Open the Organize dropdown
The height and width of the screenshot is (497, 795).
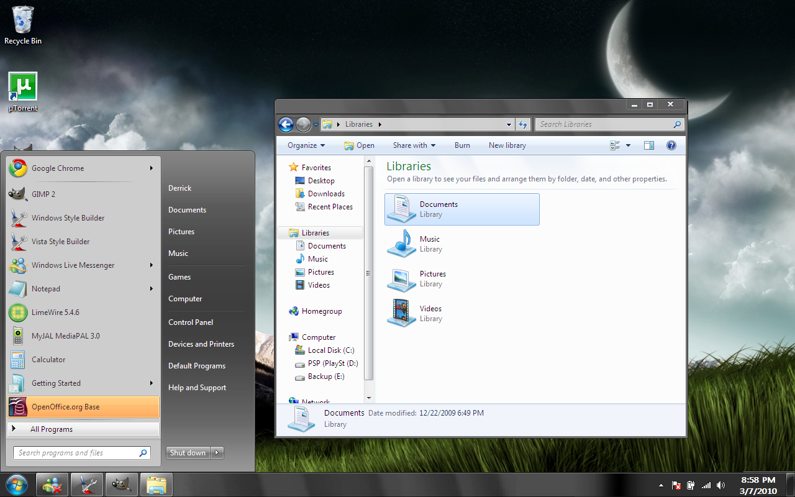pos(304,145)
